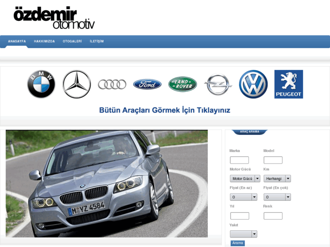Click the özdemir otomotiv site logo

(54, 18)
